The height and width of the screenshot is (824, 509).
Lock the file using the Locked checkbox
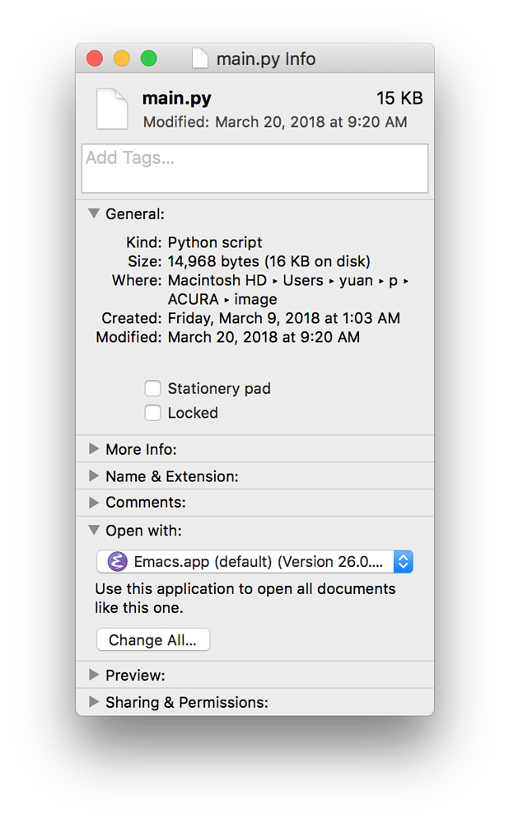tap(152, 413)
